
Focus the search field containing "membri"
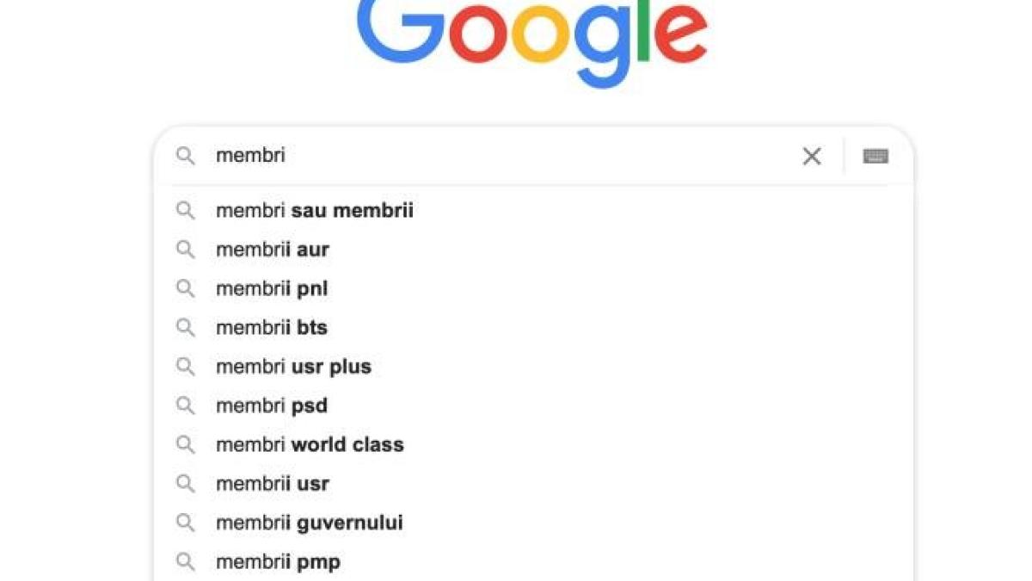499,157
